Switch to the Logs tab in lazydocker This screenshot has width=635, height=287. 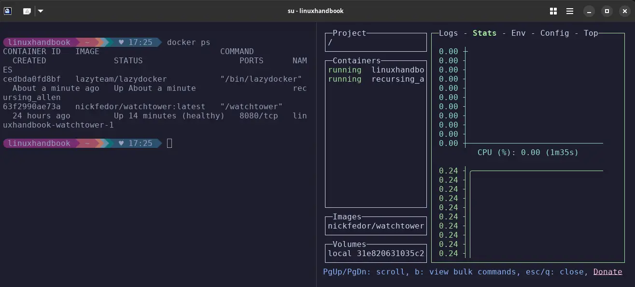click(448, 33)
